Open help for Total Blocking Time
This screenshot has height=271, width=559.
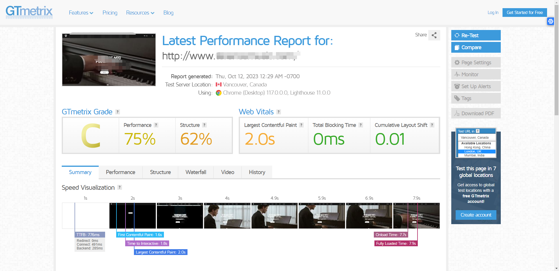click(x=361, y=125)
